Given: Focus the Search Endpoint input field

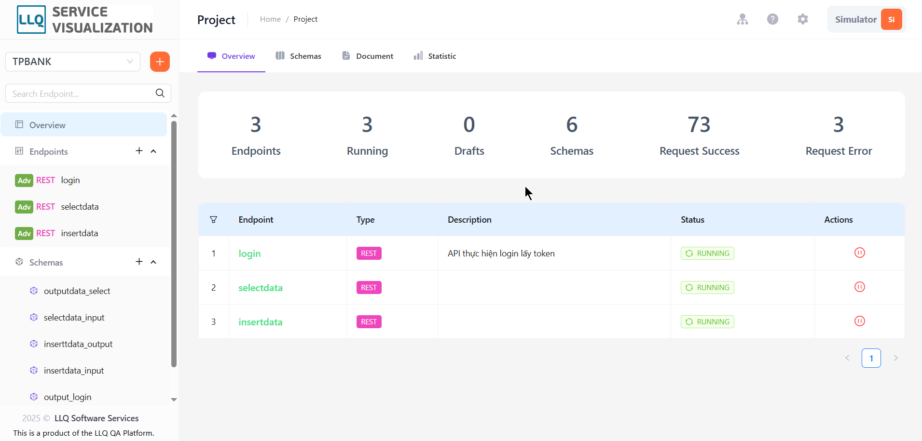Looking at the screenshot, I should click(82, 94).
